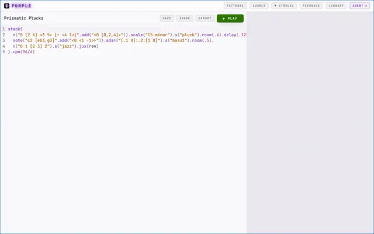Click line number 3 in the gutter
Viewport: 374px width, 234px height.
(4, 40)
